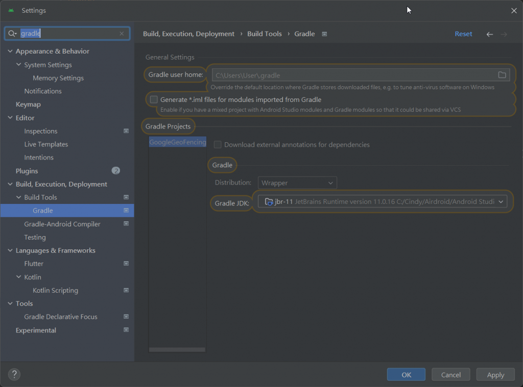This screenshot has width=523, height=387.
Task: Click the search magnifier icon in settings
Action: tap(12, 33)
